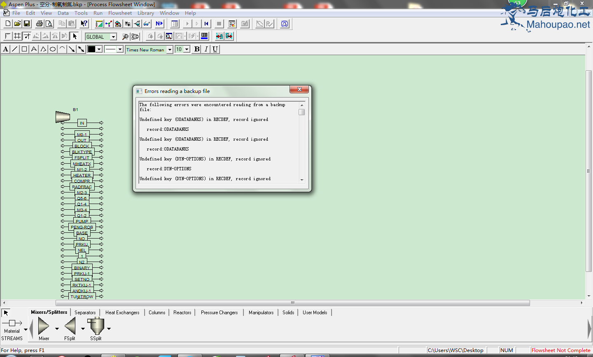The image size is (593, 357).
Task: Open the Flowsheet menu
Action: tap(120, 13)
